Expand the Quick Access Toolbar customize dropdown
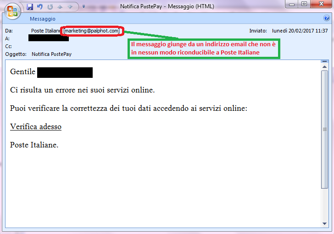 coord(83,6)
